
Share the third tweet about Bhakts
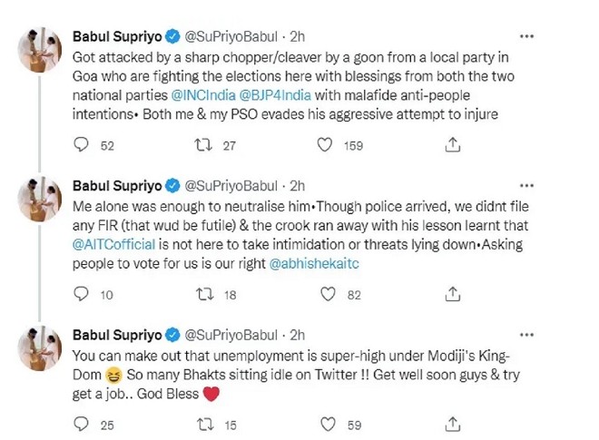point(451,424)
